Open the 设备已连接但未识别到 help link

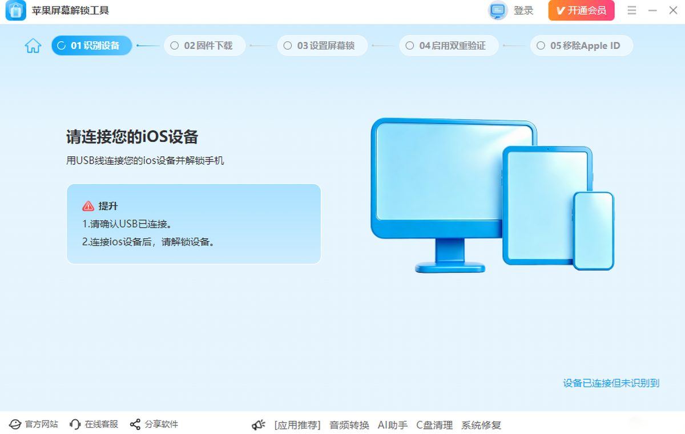click(x=611, y=383)
